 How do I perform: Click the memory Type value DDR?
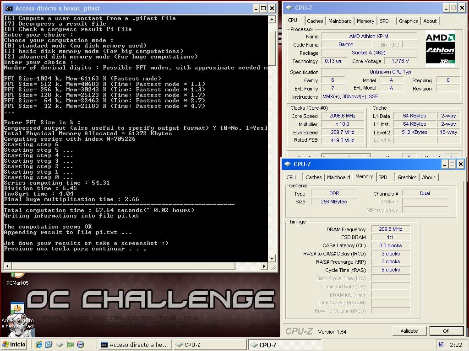point(334,193)
